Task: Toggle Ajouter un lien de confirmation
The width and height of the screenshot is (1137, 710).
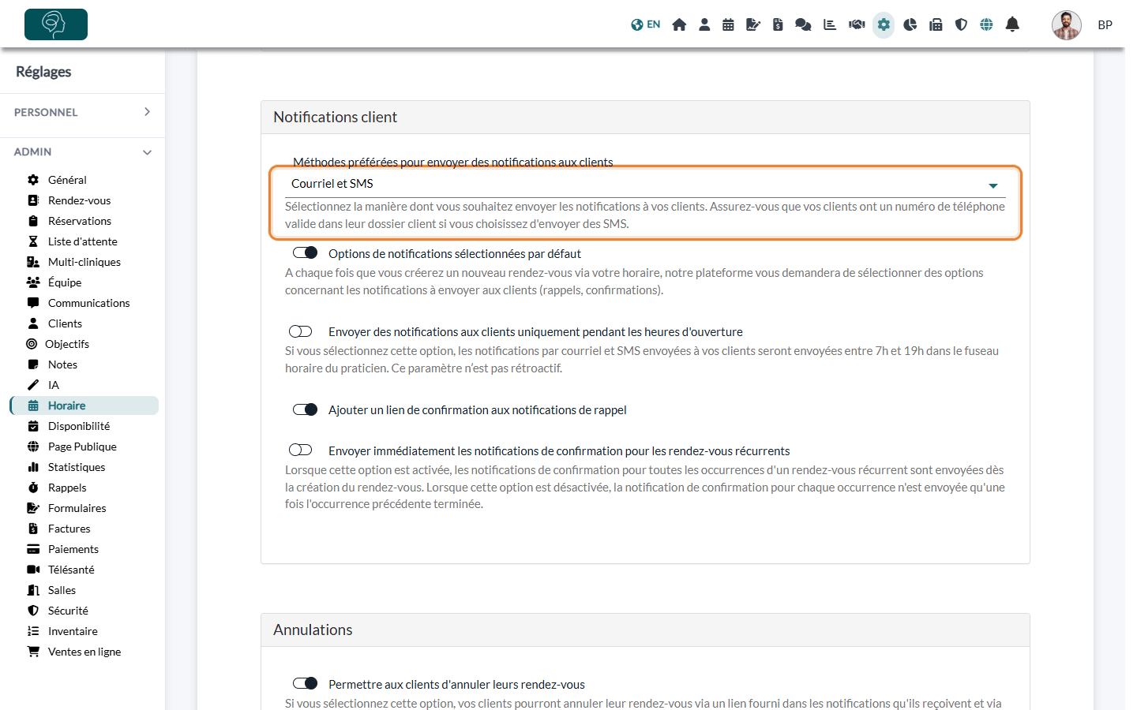Action: coord(305,409)
